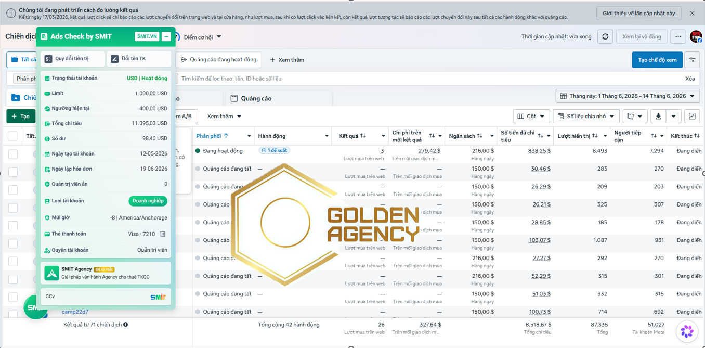Click Xem thêm with the plus sign
The width and height of the screenshot is (705, 348).
pyautogui.click(x=287, y=60)
